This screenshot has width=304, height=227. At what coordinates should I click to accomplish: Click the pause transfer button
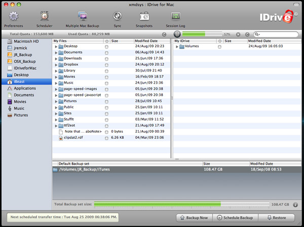177,34
